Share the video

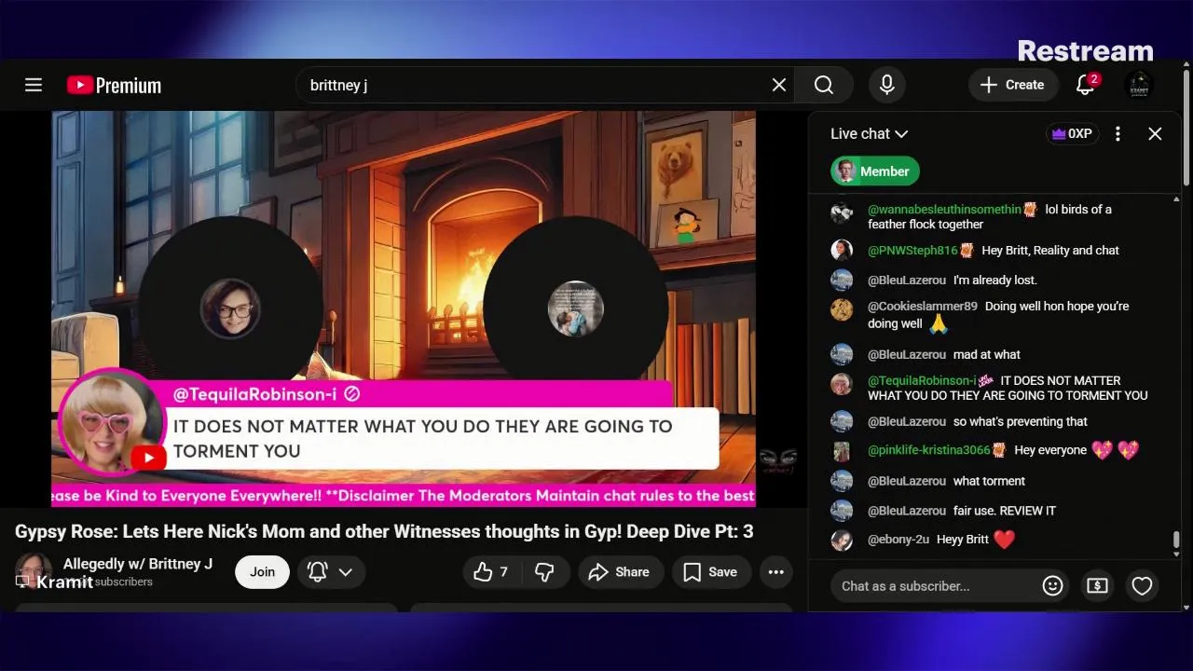[x=621, y=572]
